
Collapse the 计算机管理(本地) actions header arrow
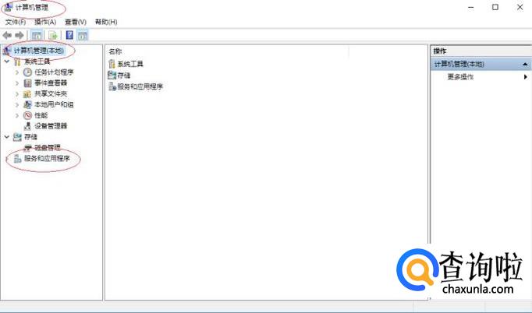[x=525, y=64]
